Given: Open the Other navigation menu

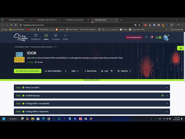Looking at the screenshot, I should click(65, 37).
